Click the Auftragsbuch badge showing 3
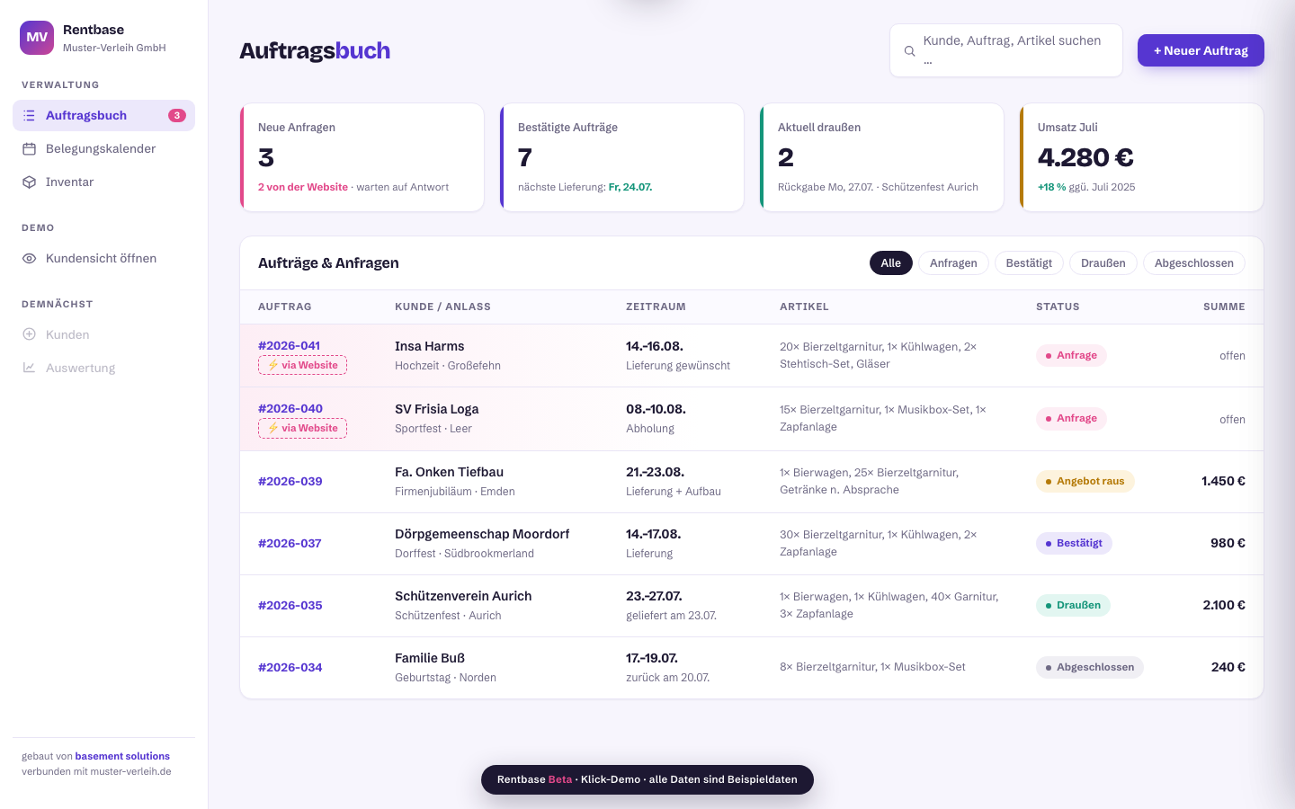 [177, 115]
